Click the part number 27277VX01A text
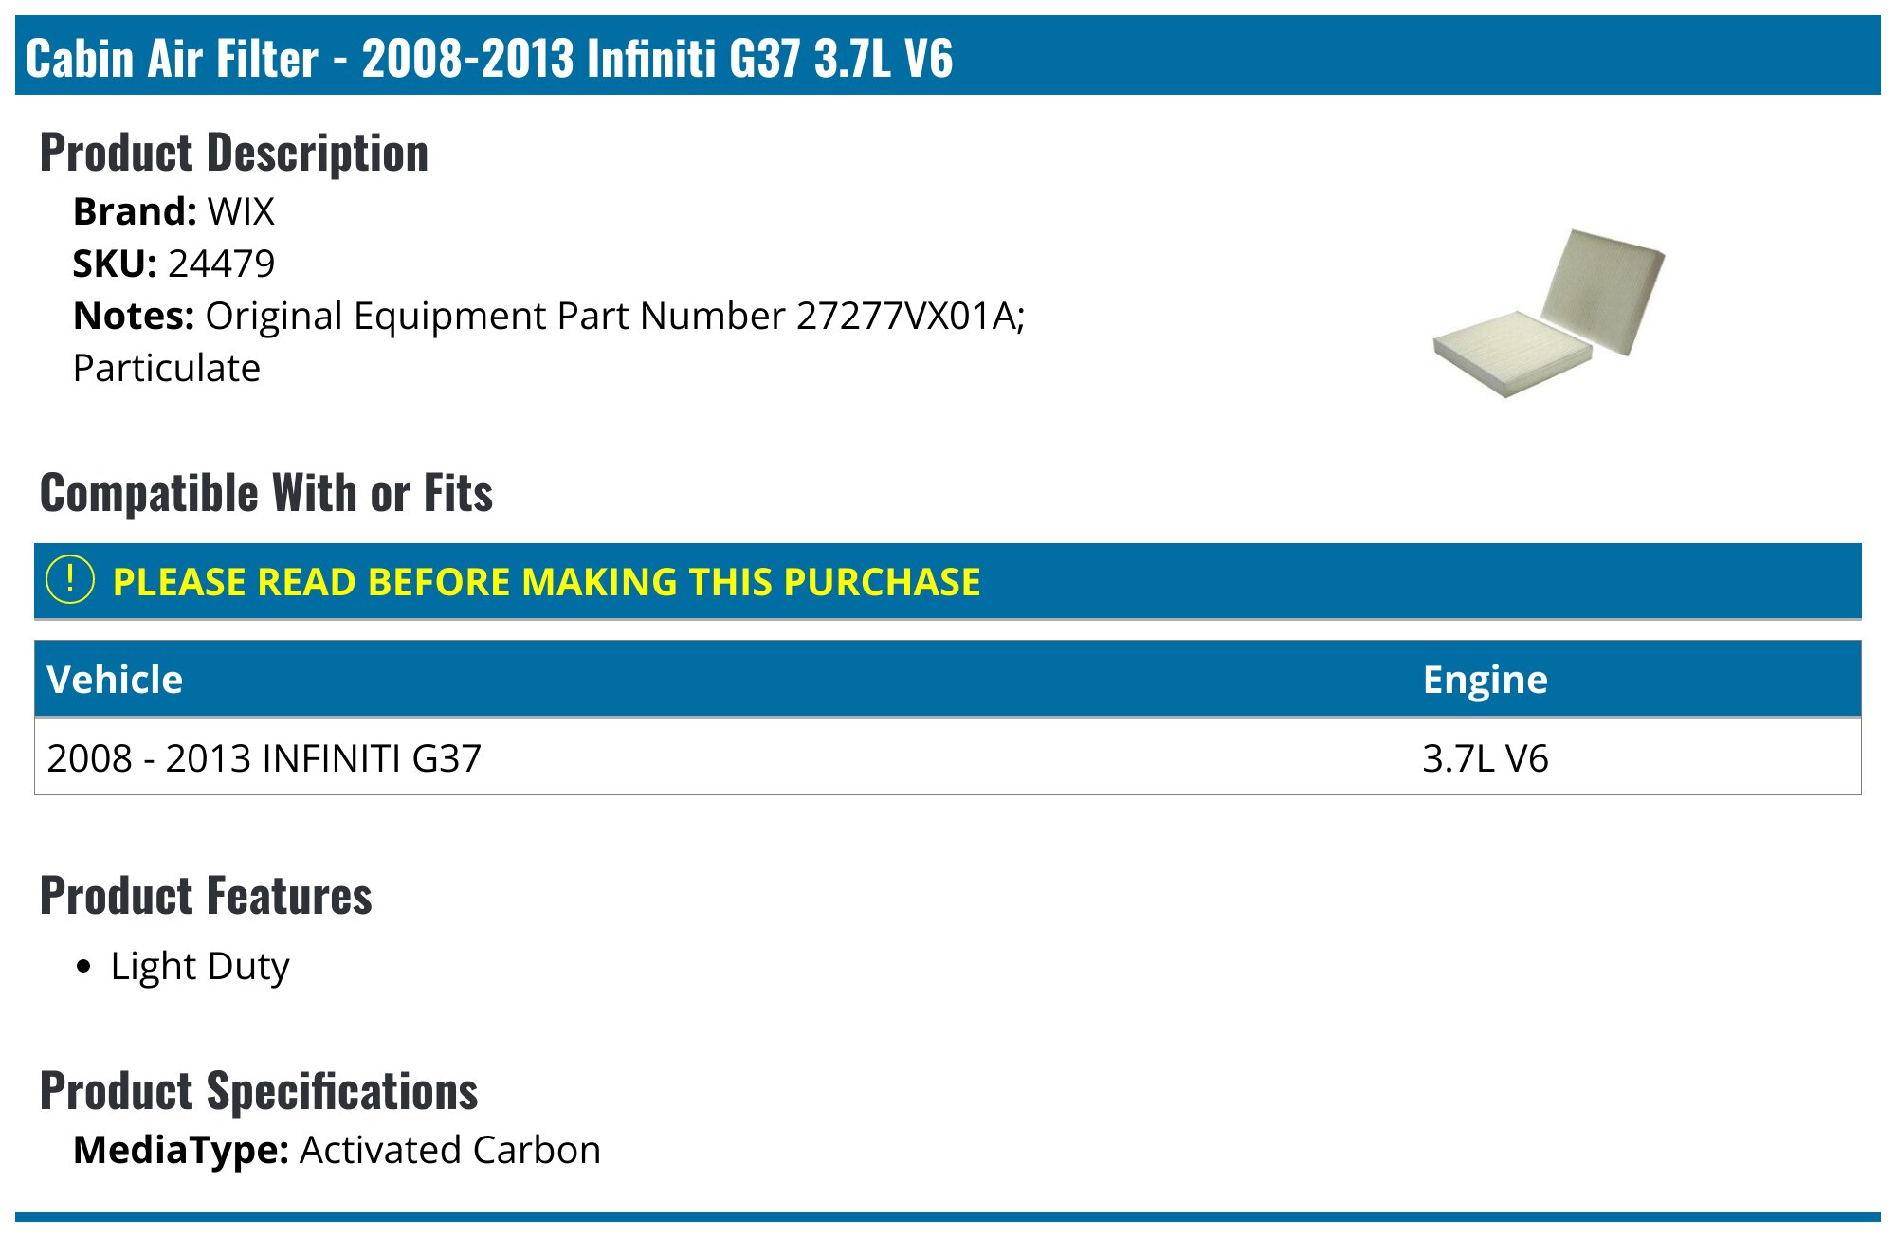The image size is (1896, 1237). point(906,316)
